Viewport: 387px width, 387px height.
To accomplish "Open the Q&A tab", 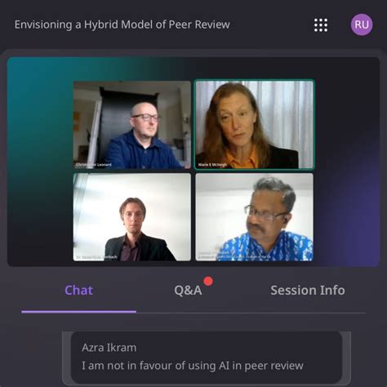I will tap(188, 291).
